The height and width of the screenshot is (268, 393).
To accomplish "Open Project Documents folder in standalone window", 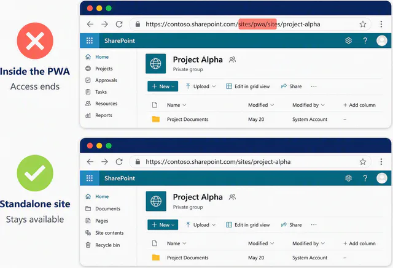I will pyautogui.click(x=187, y=258).
